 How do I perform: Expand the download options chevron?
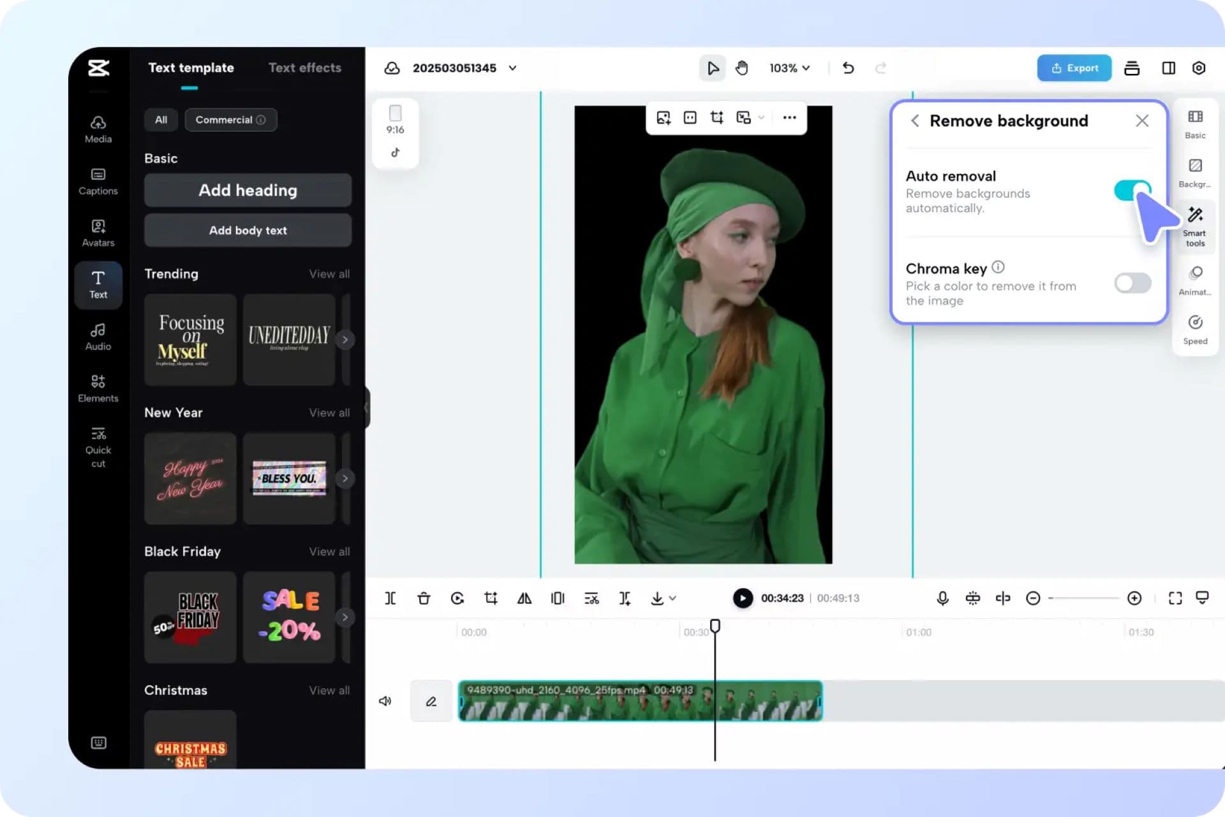(x=671, y=598)
